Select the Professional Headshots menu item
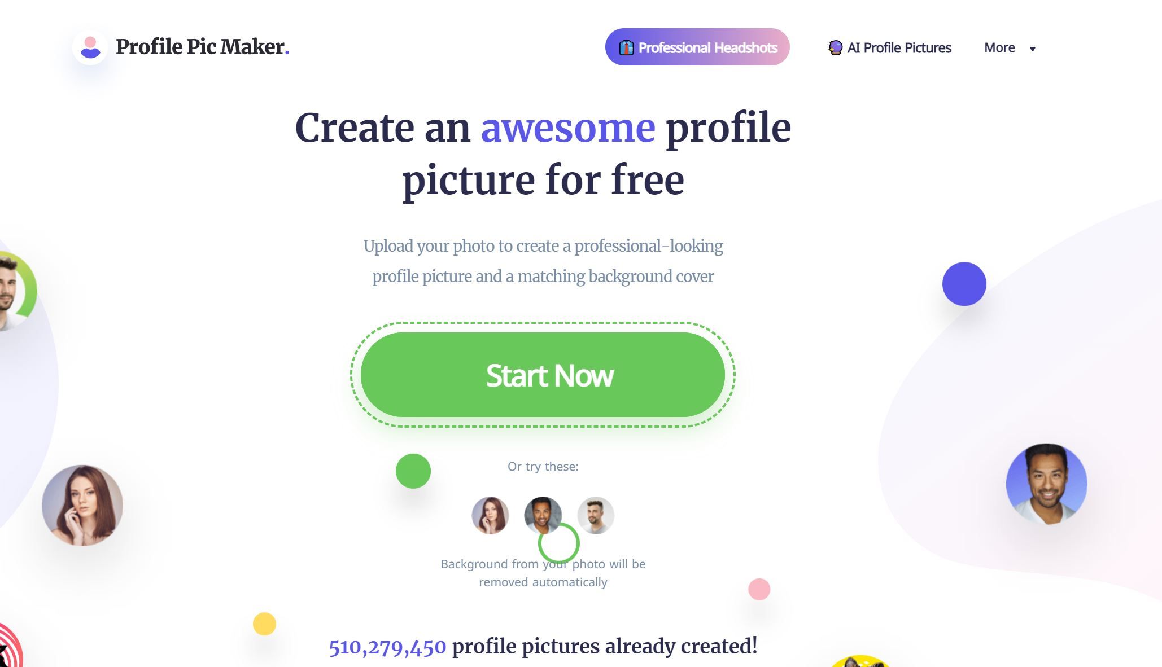This screenshot has height=667, width=1162. click(x=697, y=47)
